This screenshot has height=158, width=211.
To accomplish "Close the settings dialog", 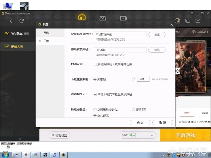I will coord(171,25).
